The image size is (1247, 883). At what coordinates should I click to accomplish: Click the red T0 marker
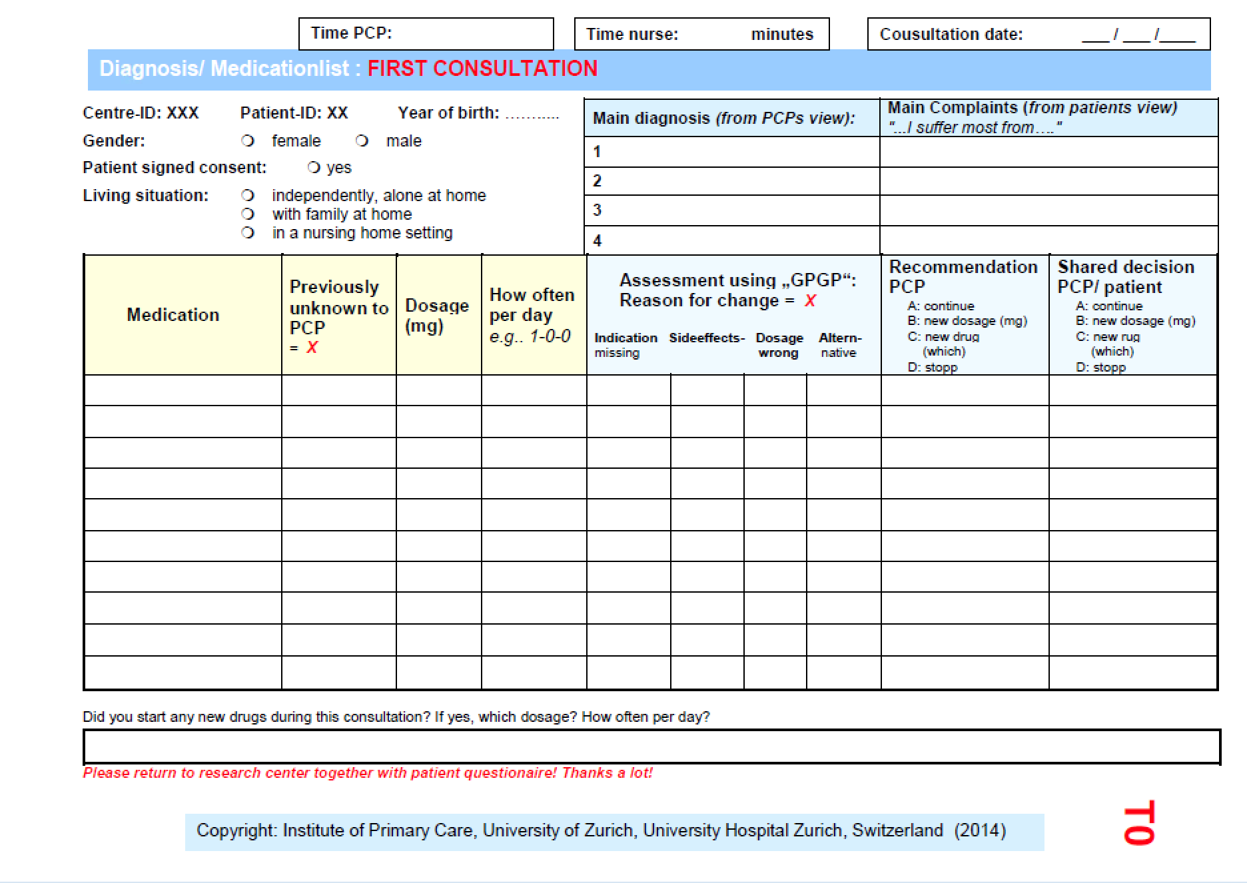coord(1138,823)
